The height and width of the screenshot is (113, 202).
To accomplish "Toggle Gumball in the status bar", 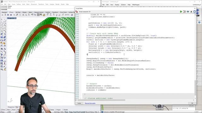I will (x=83, y=112).
